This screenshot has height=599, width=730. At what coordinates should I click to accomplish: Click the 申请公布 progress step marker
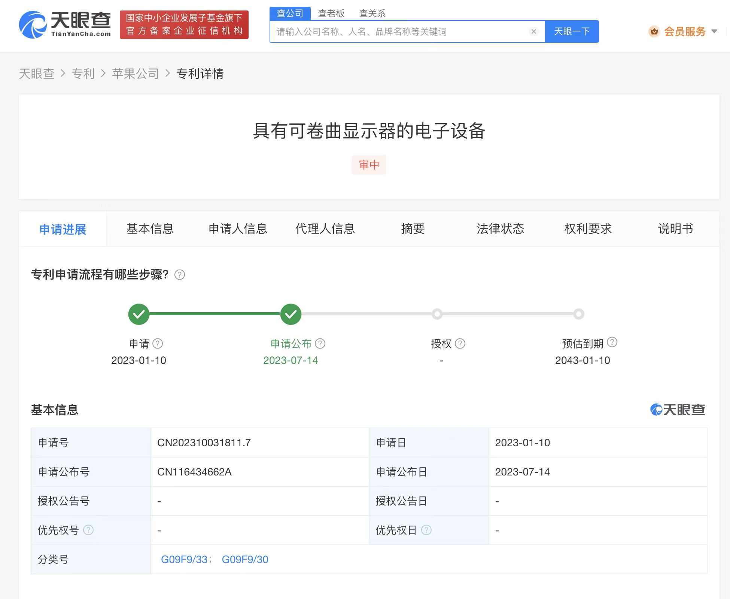[290, 313]
